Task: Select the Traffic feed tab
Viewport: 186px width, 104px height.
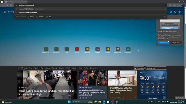Action: coord(86,68)
